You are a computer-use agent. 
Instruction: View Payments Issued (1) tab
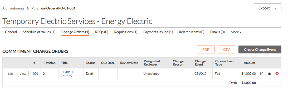(158, 32)
